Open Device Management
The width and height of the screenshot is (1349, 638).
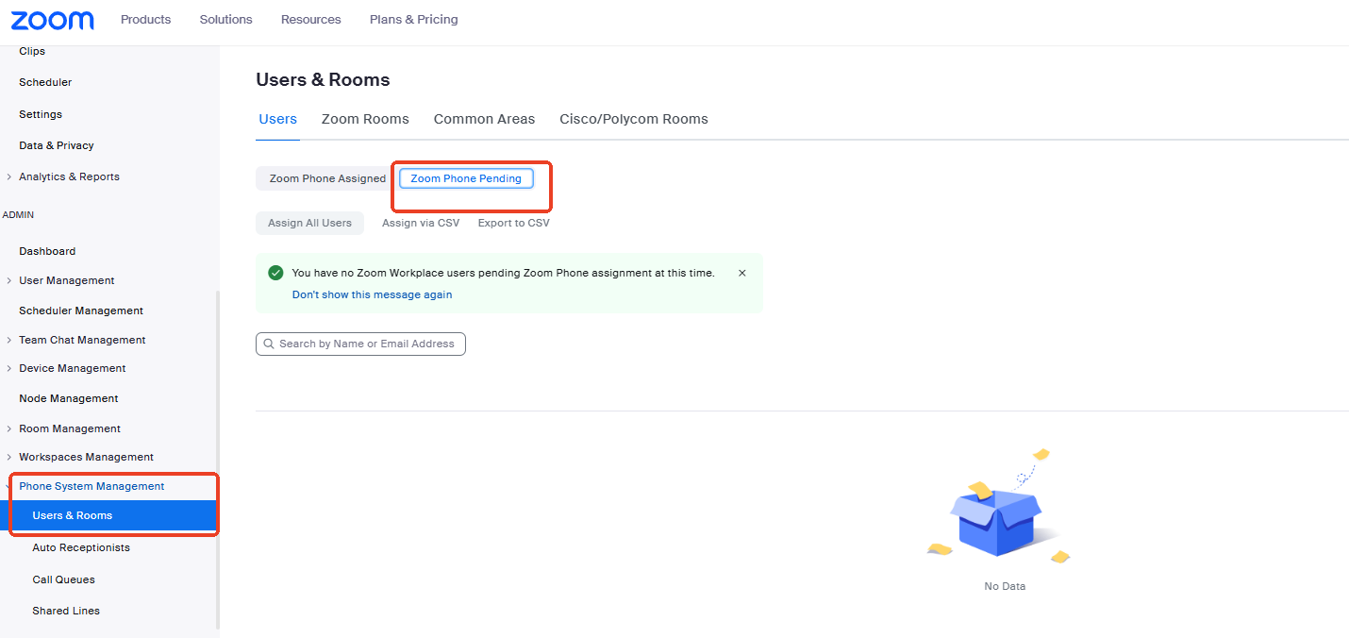pos(73,368)
